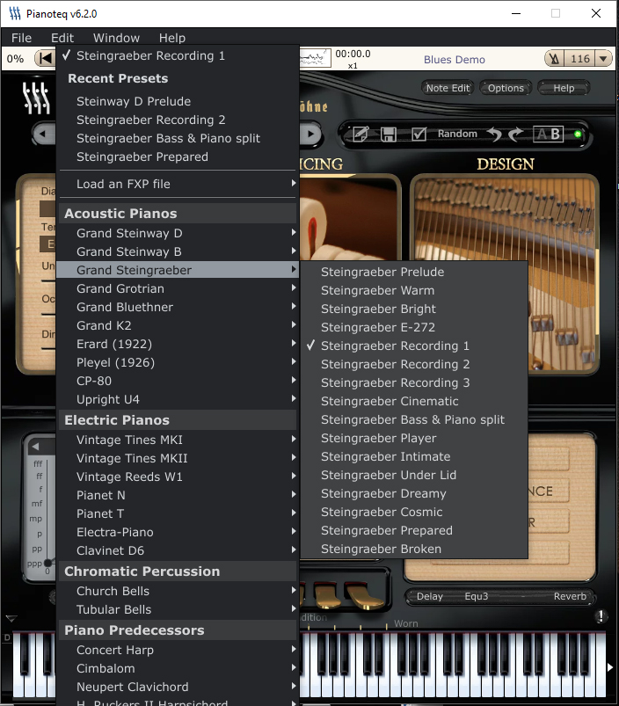
Task: Expand Grand Bluethner submenu
Action: pyautogui.click(x=178, y=307)
